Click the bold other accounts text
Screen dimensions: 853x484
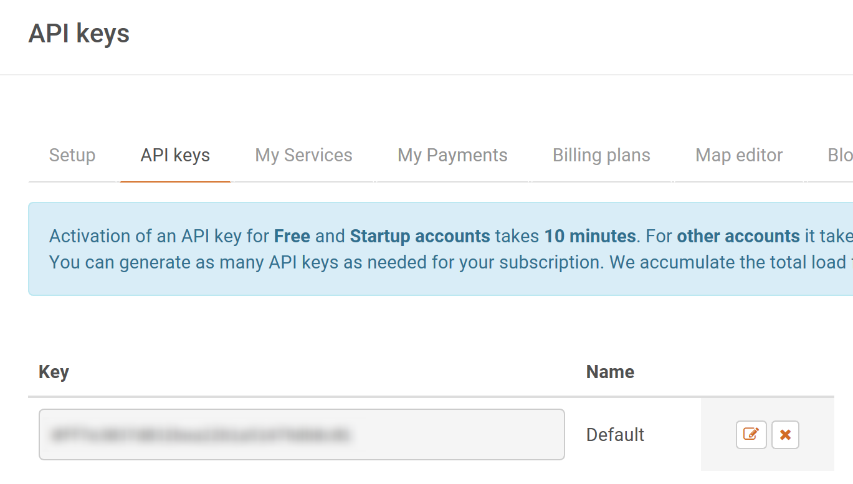click(x=738, y=237)
